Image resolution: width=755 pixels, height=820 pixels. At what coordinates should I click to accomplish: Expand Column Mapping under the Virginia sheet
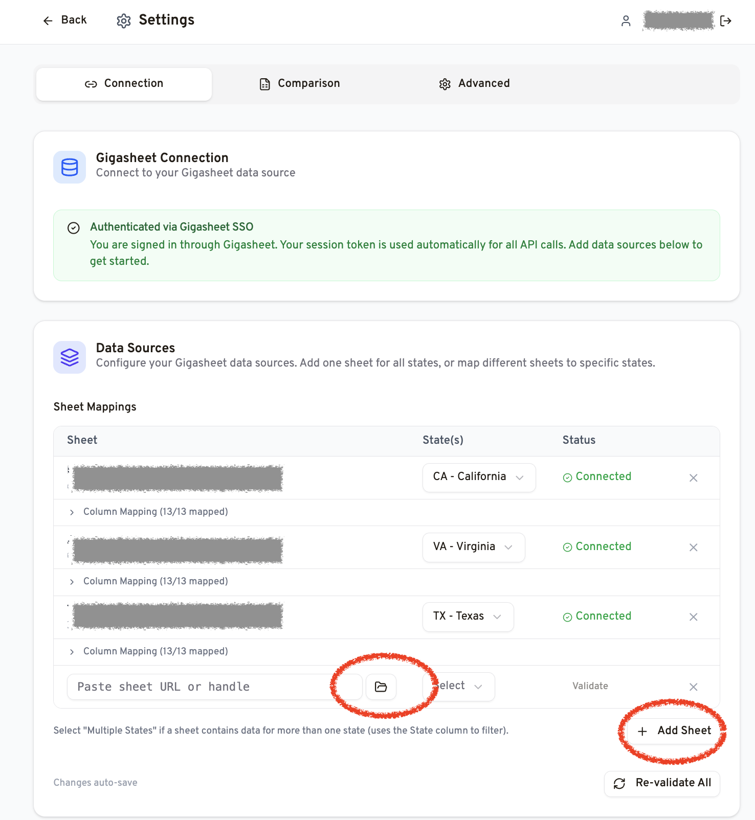click(x=148, y=581)
